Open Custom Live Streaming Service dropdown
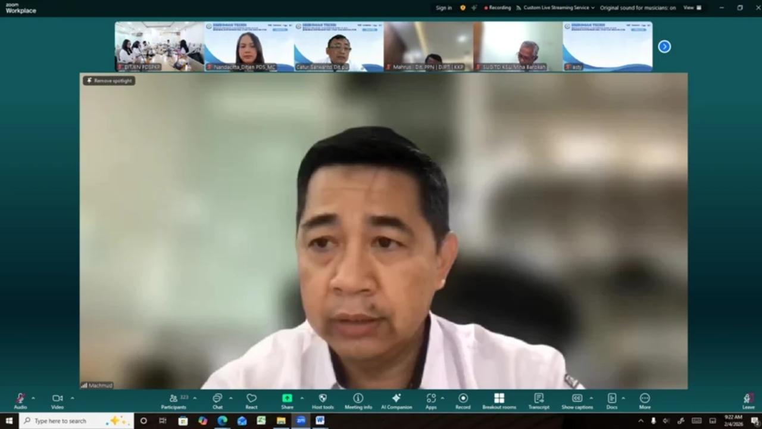 (555, 8)
